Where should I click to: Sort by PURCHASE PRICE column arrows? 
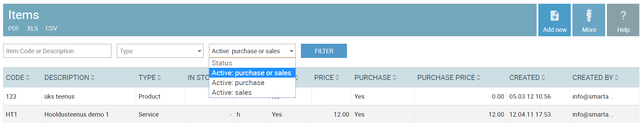478,78
